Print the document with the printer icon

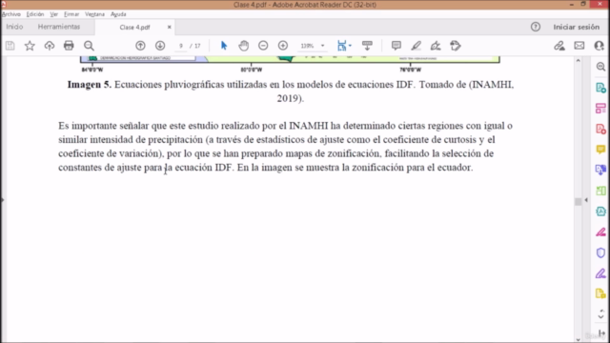click(x=69, y=46)
